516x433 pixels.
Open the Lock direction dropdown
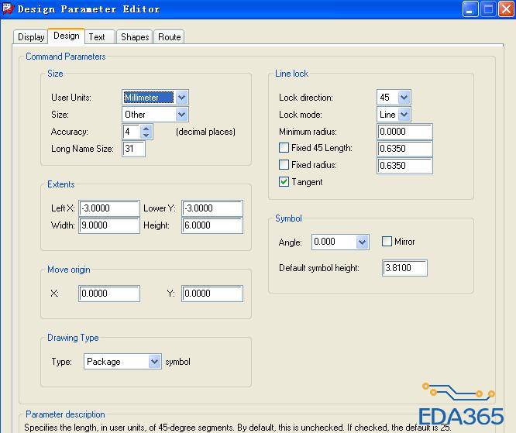coord(404,98)
